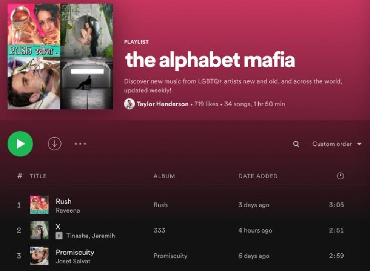Play the alphabet mafia playlist
The height and width of the screenshot is (271, 370).
click(20, 144)
